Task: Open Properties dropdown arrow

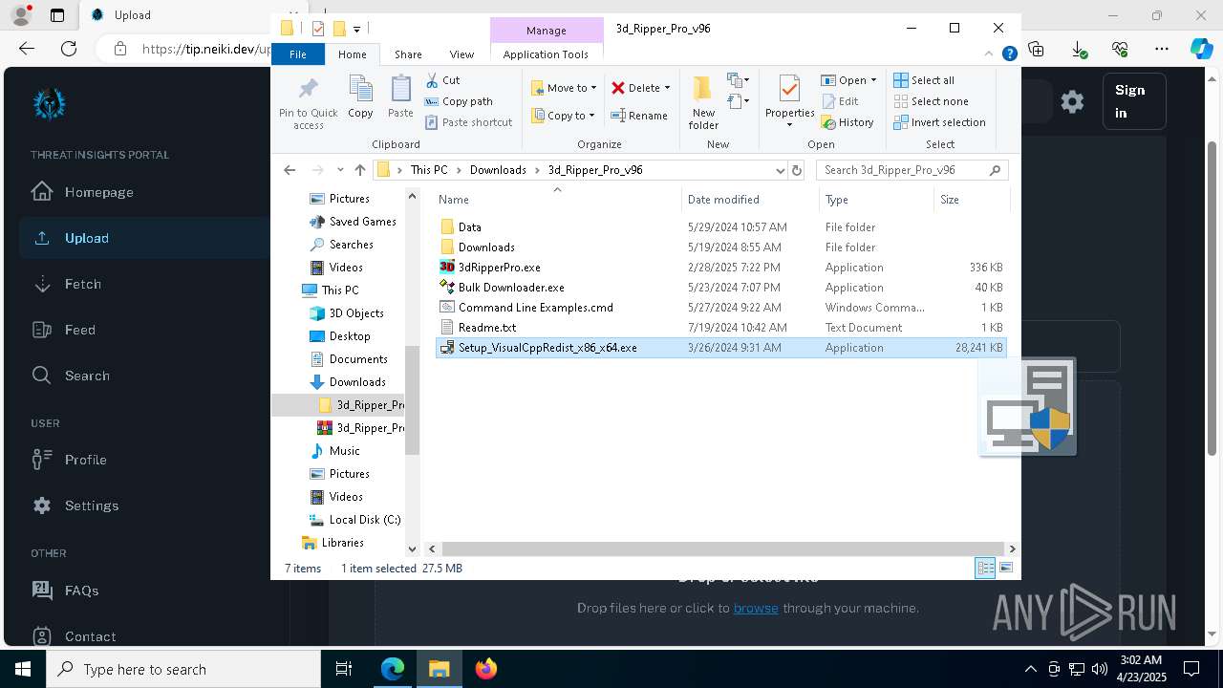Action: (x=789, y=125)
